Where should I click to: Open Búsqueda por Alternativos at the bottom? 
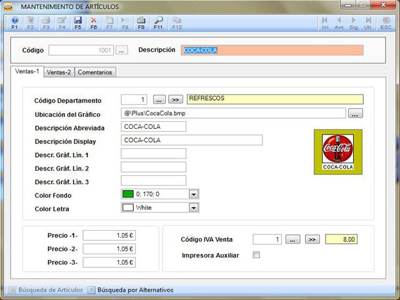(131, 290)
